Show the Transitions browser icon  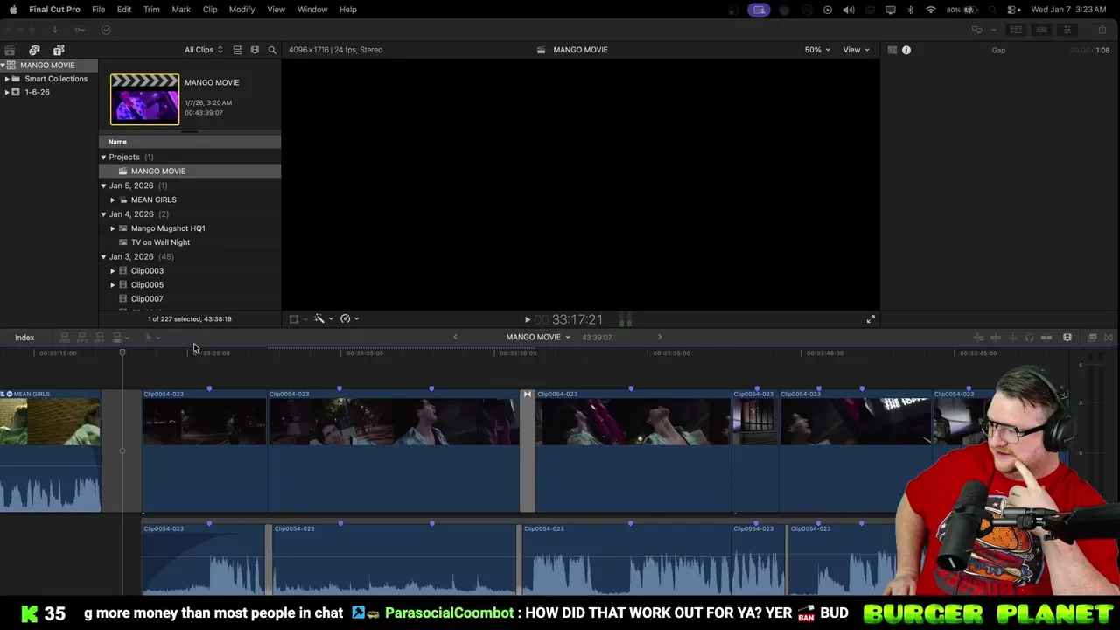click(x=1109, y=338)
